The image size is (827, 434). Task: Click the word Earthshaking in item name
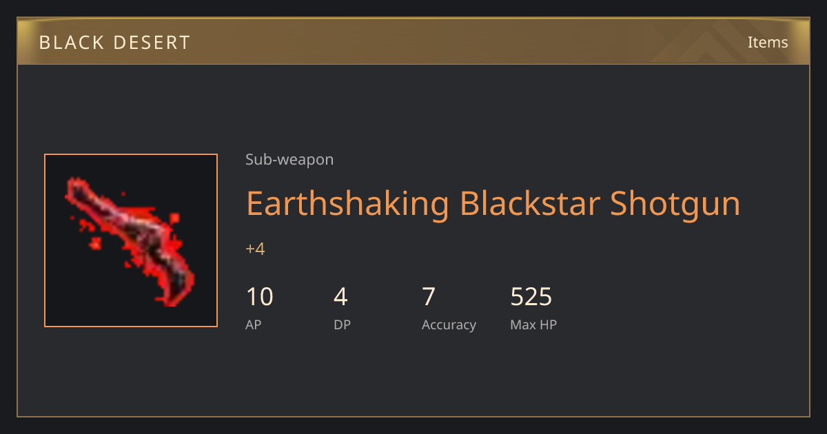348,204
